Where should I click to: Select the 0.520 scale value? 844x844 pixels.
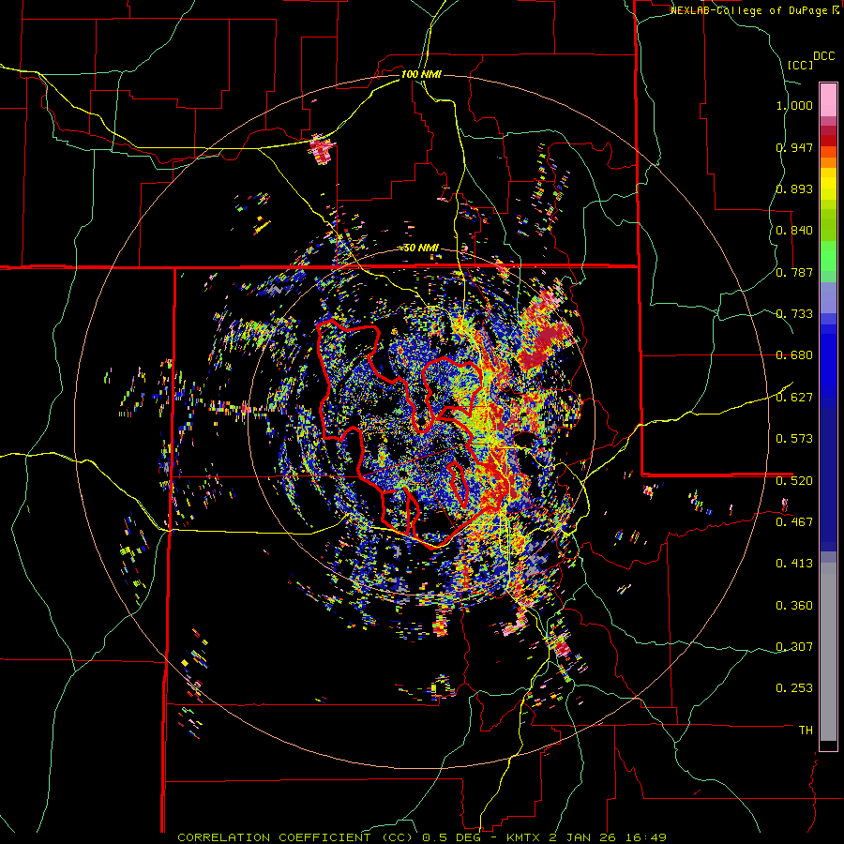[x=794, y=480]
